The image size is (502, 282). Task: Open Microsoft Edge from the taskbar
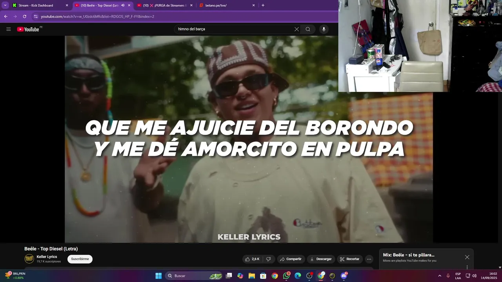coord(298,276)
